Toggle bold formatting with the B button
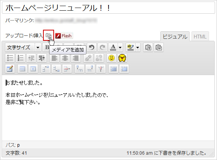The image size is (217, 160). pyautogui.click(x=47, y=47)
